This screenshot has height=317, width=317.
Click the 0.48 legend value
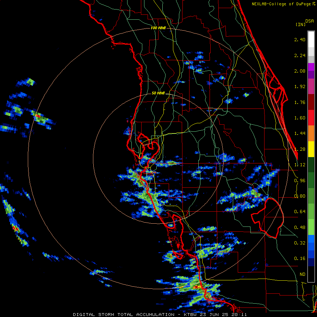[x=300, y=228]
